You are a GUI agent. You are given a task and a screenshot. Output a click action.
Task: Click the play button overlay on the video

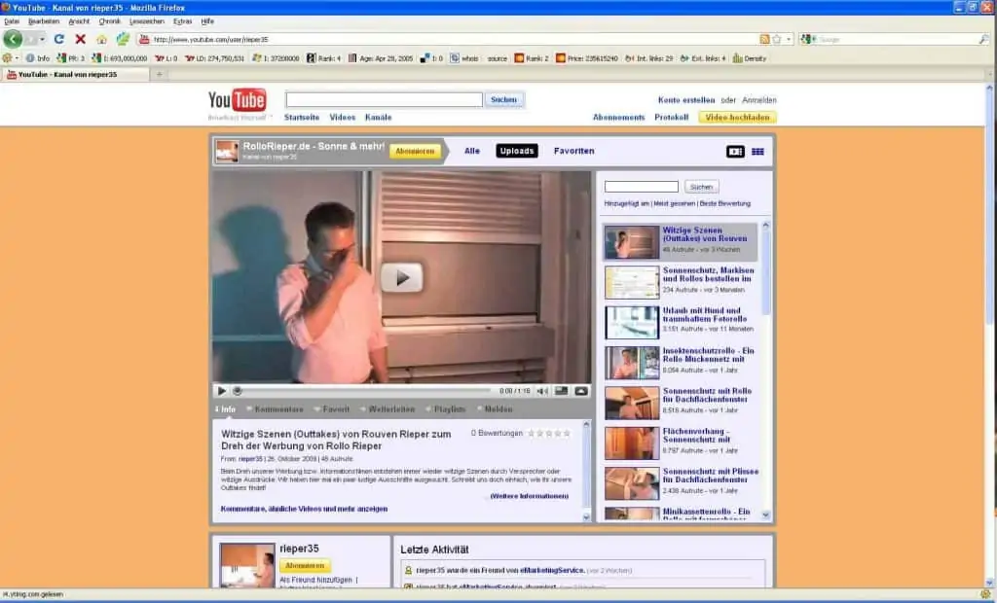(x=401, y=278)
